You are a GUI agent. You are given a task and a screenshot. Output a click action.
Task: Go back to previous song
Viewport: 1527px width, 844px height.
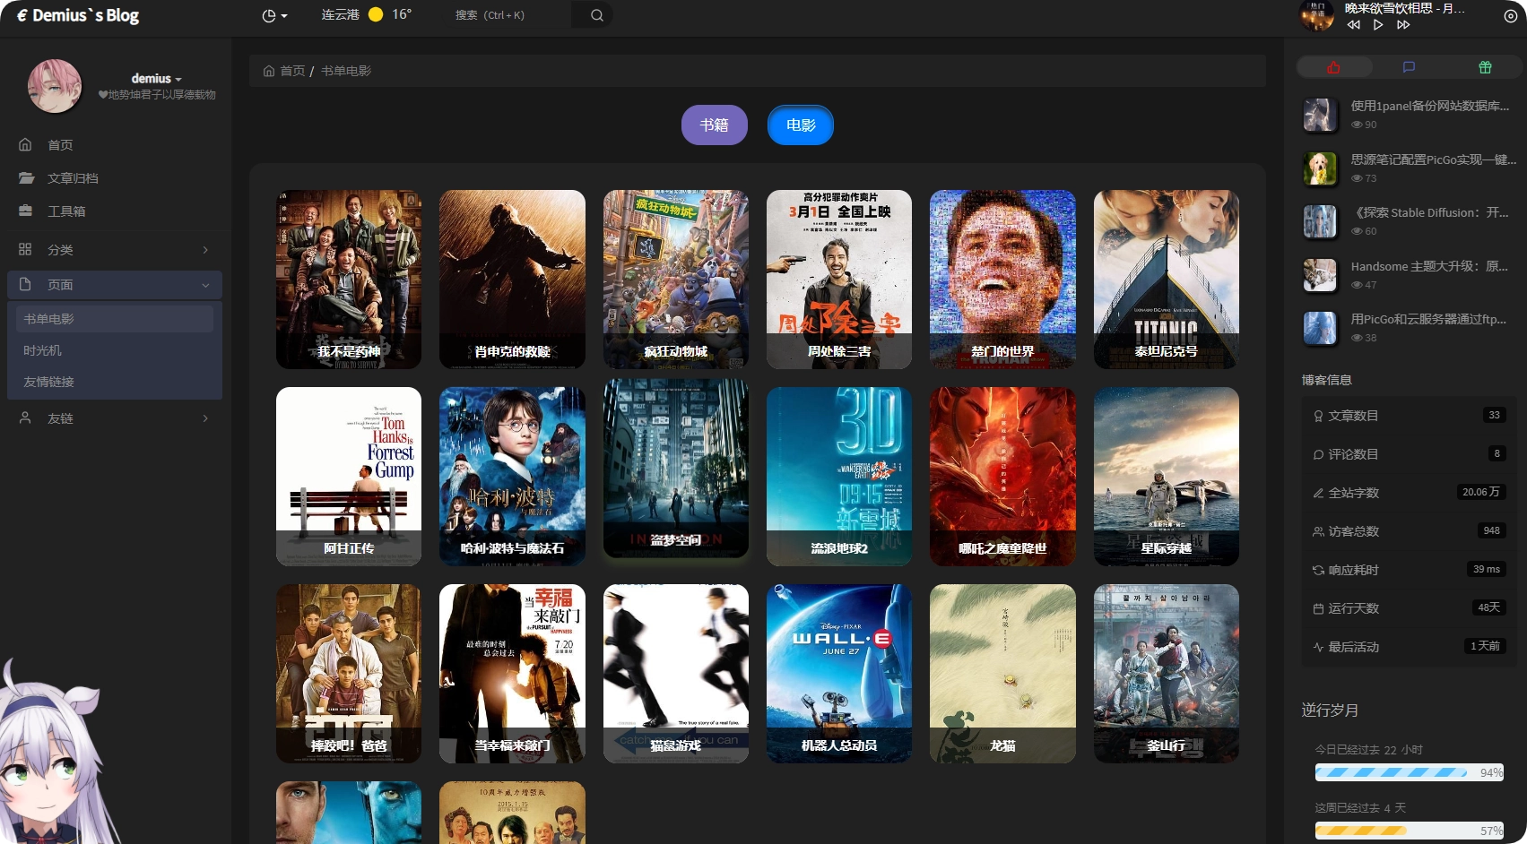tap(1353, 25)
